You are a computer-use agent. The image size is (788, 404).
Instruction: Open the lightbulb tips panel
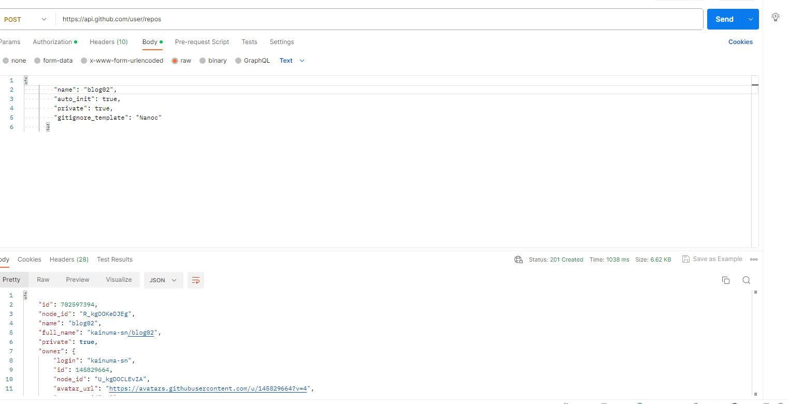(776, 17)
